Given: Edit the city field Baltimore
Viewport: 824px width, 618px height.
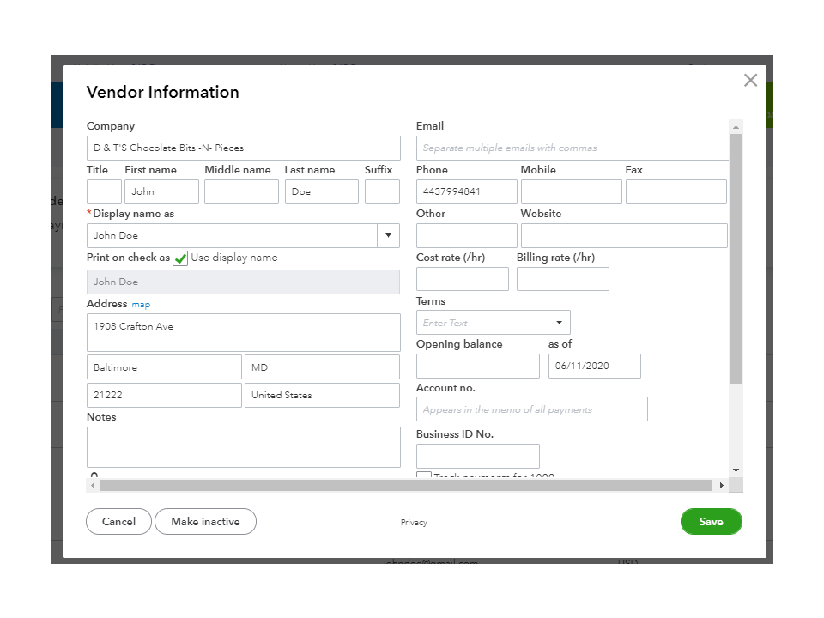Looking at the screenshot, I should [164, 367].
